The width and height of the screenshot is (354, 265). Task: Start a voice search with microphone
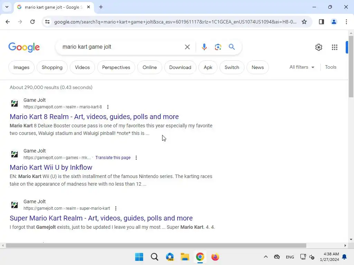(x=204, y=47)
